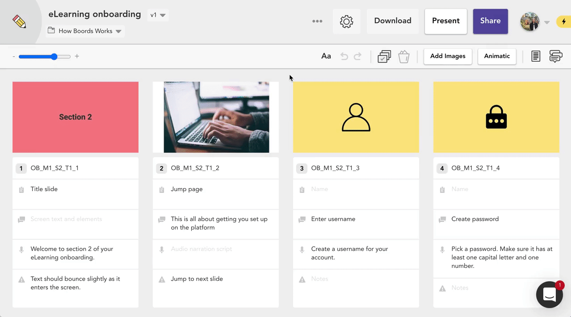Image resolution: width=571 pixels, height=317 pixels.
Task: Adjust the zoom slider handle
Action: point(55,56)
